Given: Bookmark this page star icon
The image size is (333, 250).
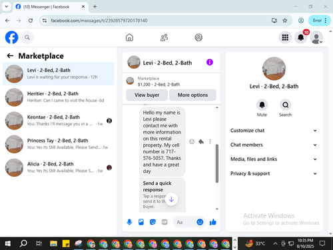Looking at the screenshot, I should click(285, 21).
